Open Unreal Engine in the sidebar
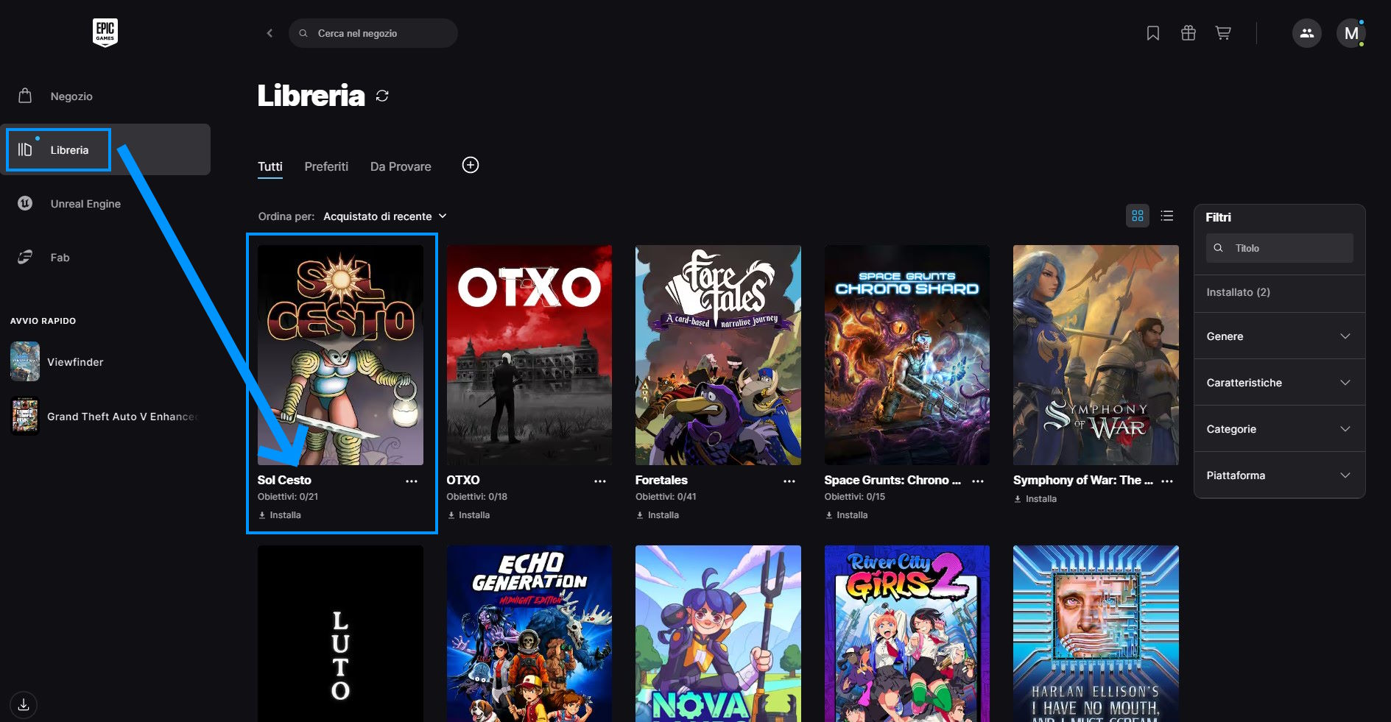The width and height of the screenshot is (1391, 722). click(105, 203)
